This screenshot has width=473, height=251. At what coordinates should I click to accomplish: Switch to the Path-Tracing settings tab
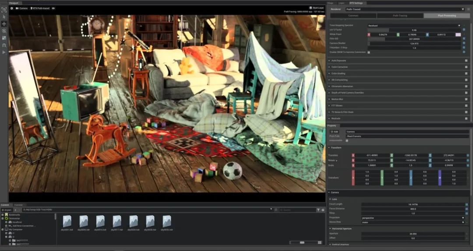click(x=400, y=15)
